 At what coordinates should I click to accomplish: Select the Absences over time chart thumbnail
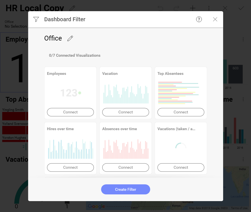[x=126, y=149]
